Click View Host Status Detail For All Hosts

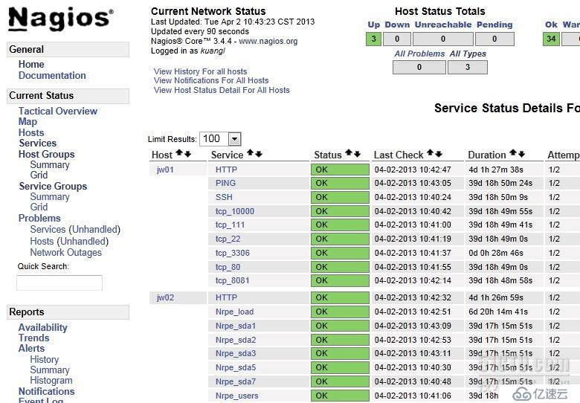pyautogui.click(x=222, y=90)
